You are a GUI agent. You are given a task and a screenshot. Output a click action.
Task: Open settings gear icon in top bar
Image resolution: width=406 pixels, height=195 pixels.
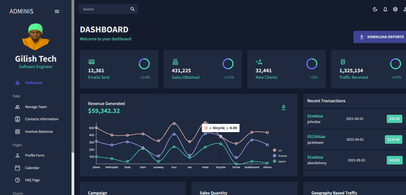[395, 9]
